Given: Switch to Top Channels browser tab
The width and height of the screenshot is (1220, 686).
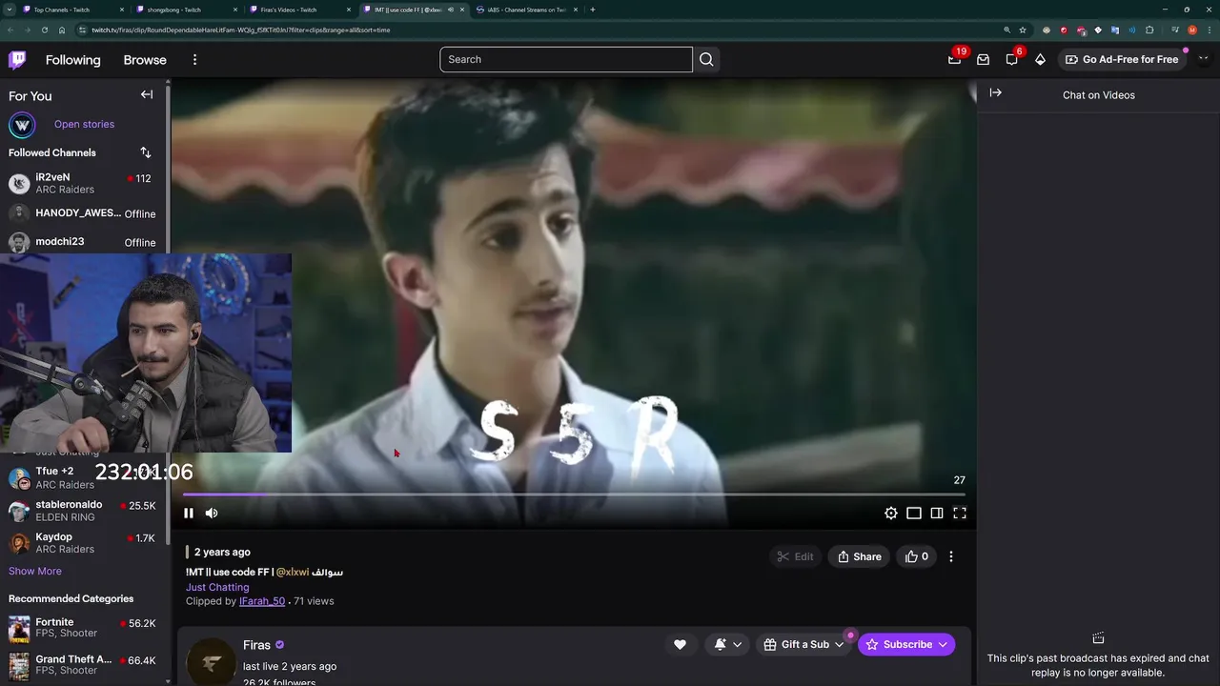Looking at the screenshot, I should tap(73, 10).
